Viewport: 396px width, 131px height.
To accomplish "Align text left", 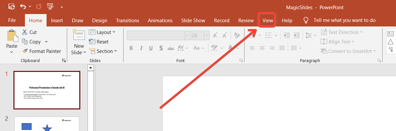I will pos(252,48).
